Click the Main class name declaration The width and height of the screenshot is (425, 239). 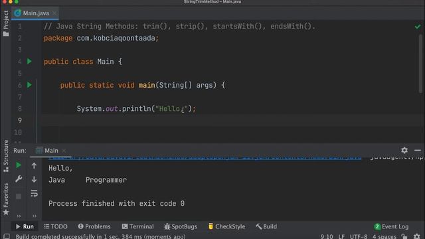[x=106, y=62]
